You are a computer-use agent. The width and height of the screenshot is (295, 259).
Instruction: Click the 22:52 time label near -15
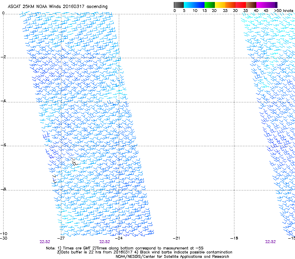[x=270, y=242]
